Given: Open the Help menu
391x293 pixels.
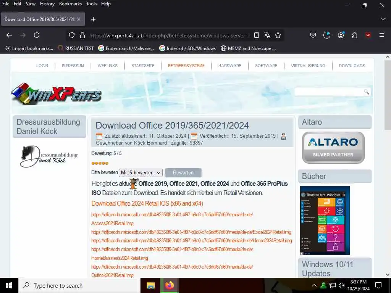Looking at the screenshot, I should tap(106, 4).
